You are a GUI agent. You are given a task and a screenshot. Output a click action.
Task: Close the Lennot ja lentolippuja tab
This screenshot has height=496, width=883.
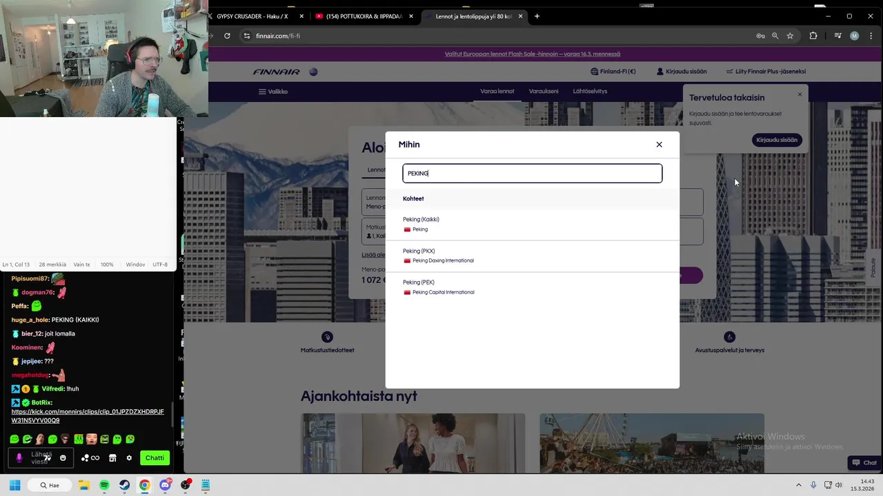click(x=520, y=16)
